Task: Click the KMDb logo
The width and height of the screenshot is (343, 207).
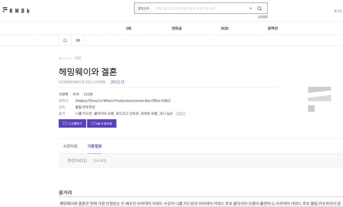Action: (x=16, y=10)
